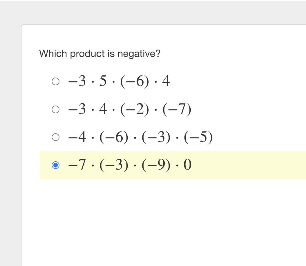The height and width of the screenshot is (266, 306).
Task: Click the selected radio for −7 · (−3) · (−9) · 0
Action: (56, 165)
